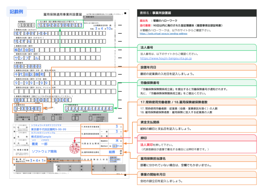
Task: Click the circled 翌月 payment option
Action: click(x=115, y=146)
